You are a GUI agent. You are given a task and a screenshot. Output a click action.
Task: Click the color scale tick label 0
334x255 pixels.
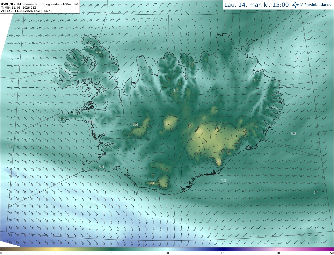click(x=1, y=253)
